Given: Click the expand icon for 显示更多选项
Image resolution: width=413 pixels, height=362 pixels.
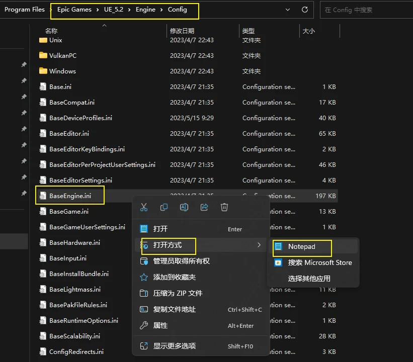Looking at the screenshot, I should click(x=144, y=346).
